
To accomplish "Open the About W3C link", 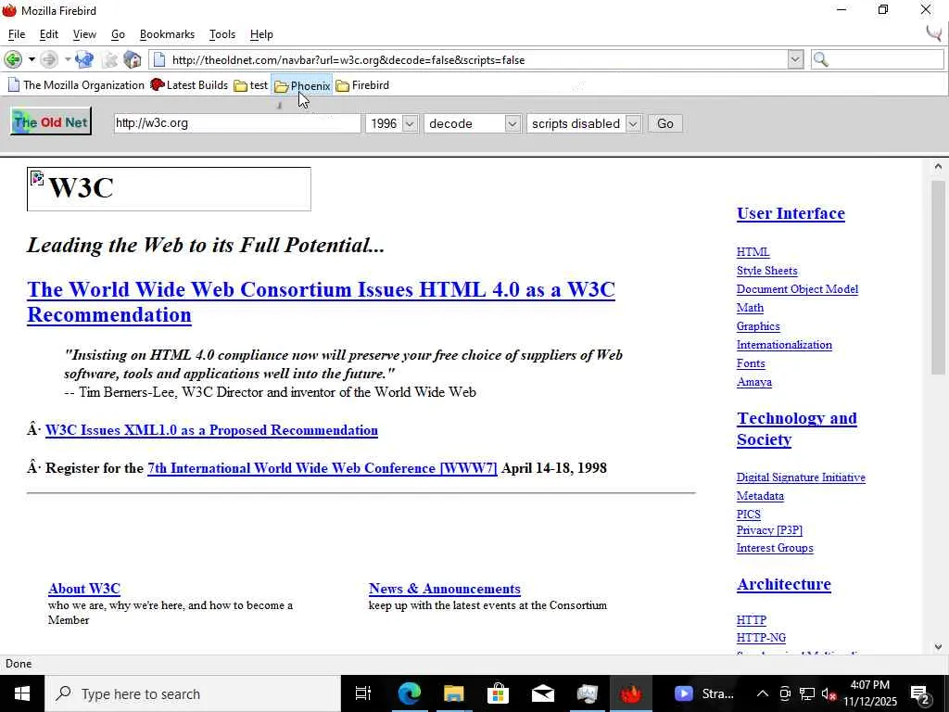I will click(x=84, y=589).
